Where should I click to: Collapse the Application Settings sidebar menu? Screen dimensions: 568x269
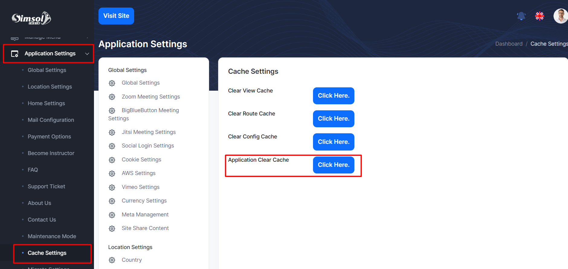(x=87, y=54)
